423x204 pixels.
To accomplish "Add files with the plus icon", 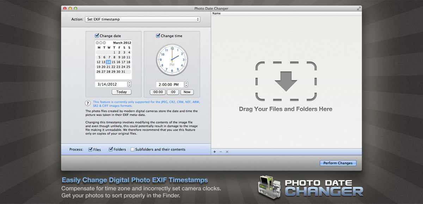I will (x=215, y=152).
